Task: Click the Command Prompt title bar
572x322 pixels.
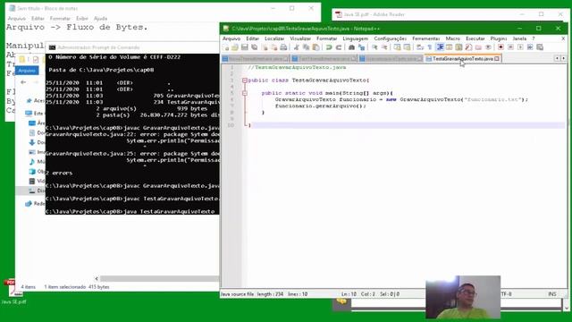Action: [x=132, y=47]
